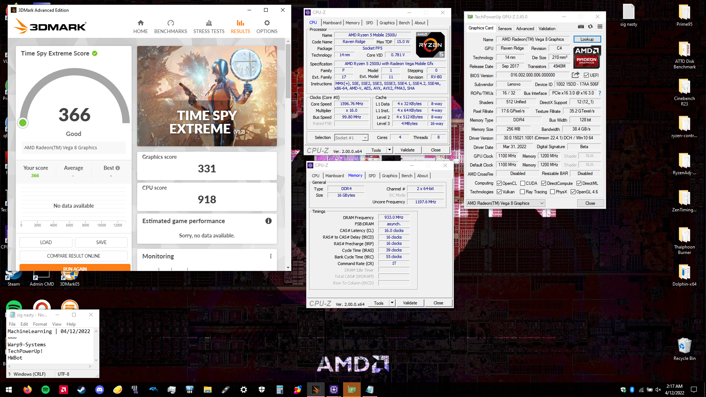Open the Admin CMD desktop shortcut
The height and width of the screenshot is (397, 706).
click(42, 279)
